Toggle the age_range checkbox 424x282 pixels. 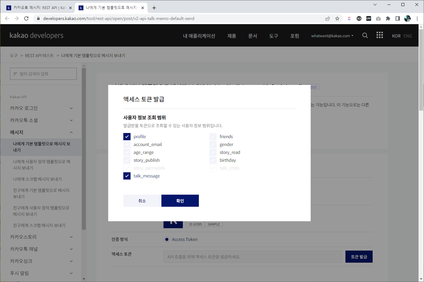point(127,152)
